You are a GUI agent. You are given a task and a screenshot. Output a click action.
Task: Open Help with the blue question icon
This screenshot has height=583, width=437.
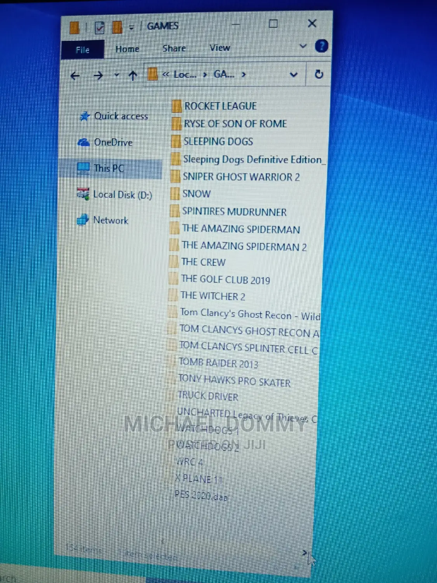pyautogui.click(x=321, y=46)
